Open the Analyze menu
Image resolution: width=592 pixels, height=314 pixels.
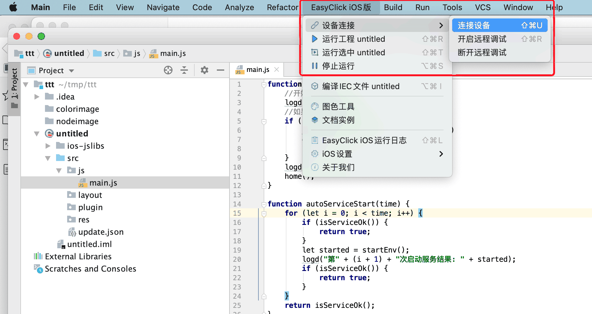click(x=239, y=7)
